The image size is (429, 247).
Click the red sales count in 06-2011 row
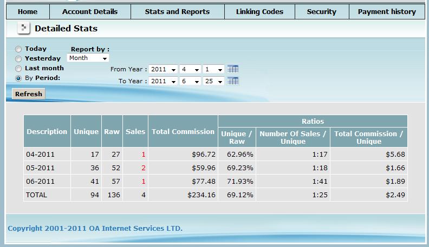pyautogui.click(x=144, y=182)
